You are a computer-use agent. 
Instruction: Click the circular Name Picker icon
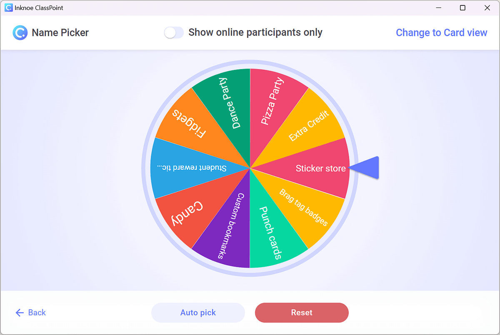click(x=20, y=32)
